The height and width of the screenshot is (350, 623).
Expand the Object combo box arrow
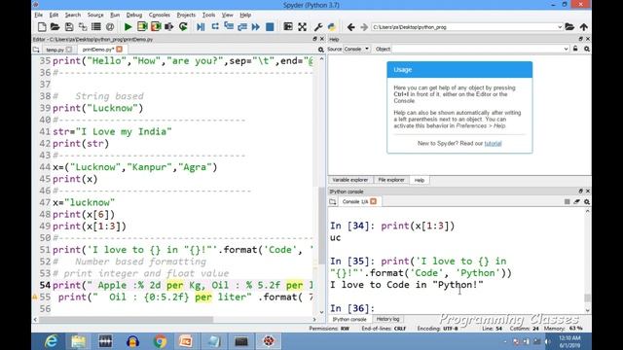pos(566,49)
